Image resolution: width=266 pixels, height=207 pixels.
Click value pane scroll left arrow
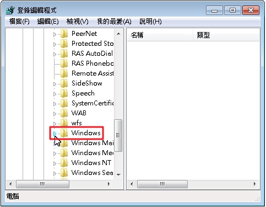[x=132, y=184]
